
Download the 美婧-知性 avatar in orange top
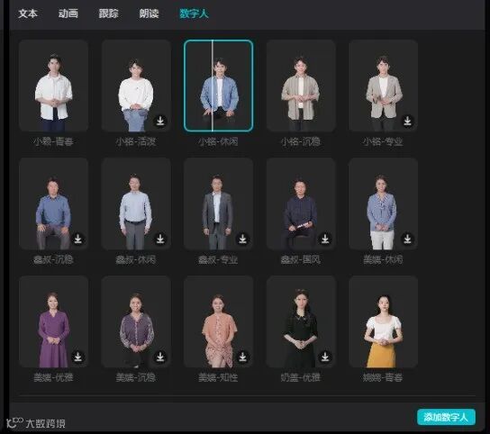pyautogui.click(x=242, y=357)
